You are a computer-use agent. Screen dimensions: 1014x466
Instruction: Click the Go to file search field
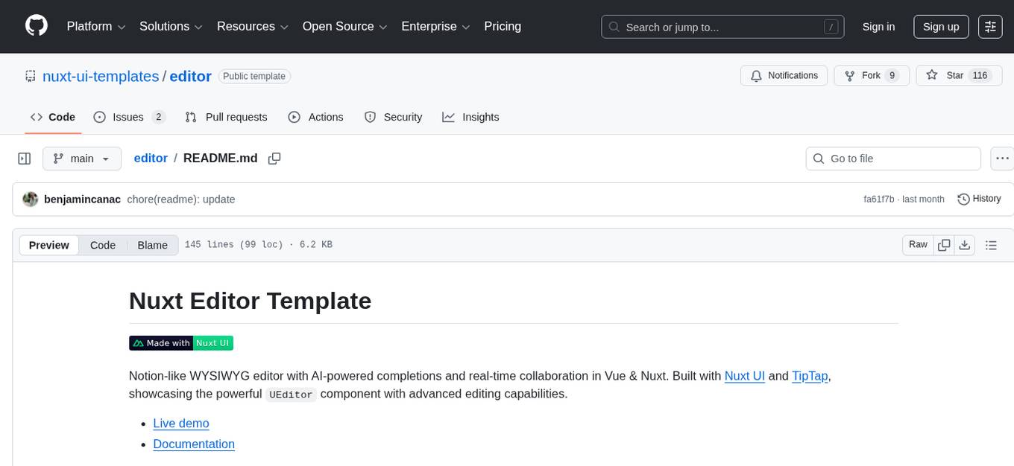(892, 158)
